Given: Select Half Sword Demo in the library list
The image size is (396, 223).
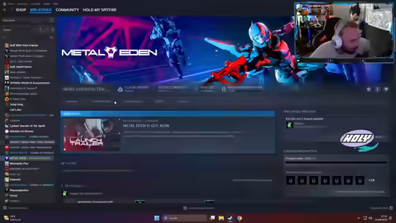Looking at the screenshot, I should pyautogui.click(x=20, y=67).
